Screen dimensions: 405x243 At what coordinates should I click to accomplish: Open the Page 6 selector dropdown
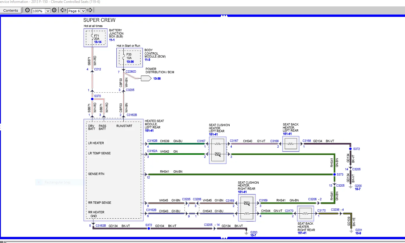tap(83, 11)
